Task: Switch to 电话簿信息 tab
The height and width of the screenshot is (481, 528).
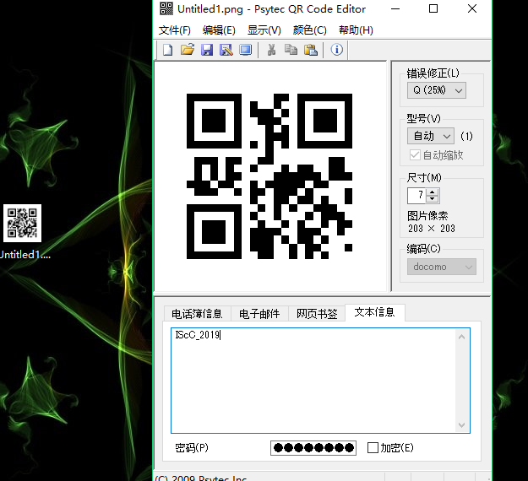Action: click(197, 313)
